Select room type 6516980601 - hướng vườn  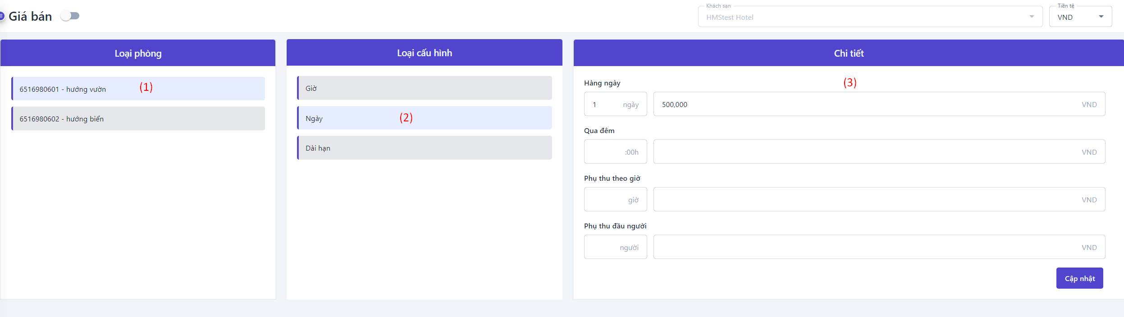point(138,89)
